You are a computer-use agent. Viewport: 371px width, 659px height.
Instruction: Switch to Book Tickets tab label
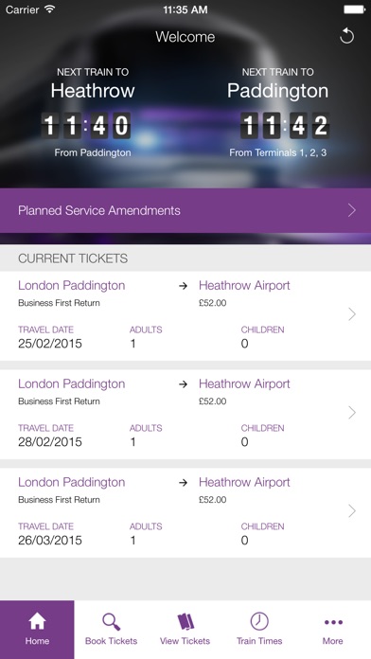point(112,641)
